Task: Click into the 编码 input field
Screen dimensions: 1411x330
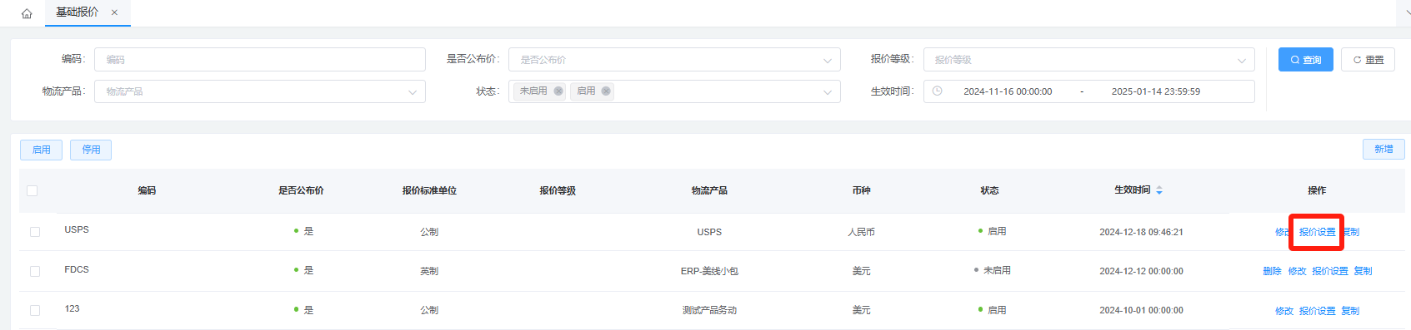Action: pos(260,59)
